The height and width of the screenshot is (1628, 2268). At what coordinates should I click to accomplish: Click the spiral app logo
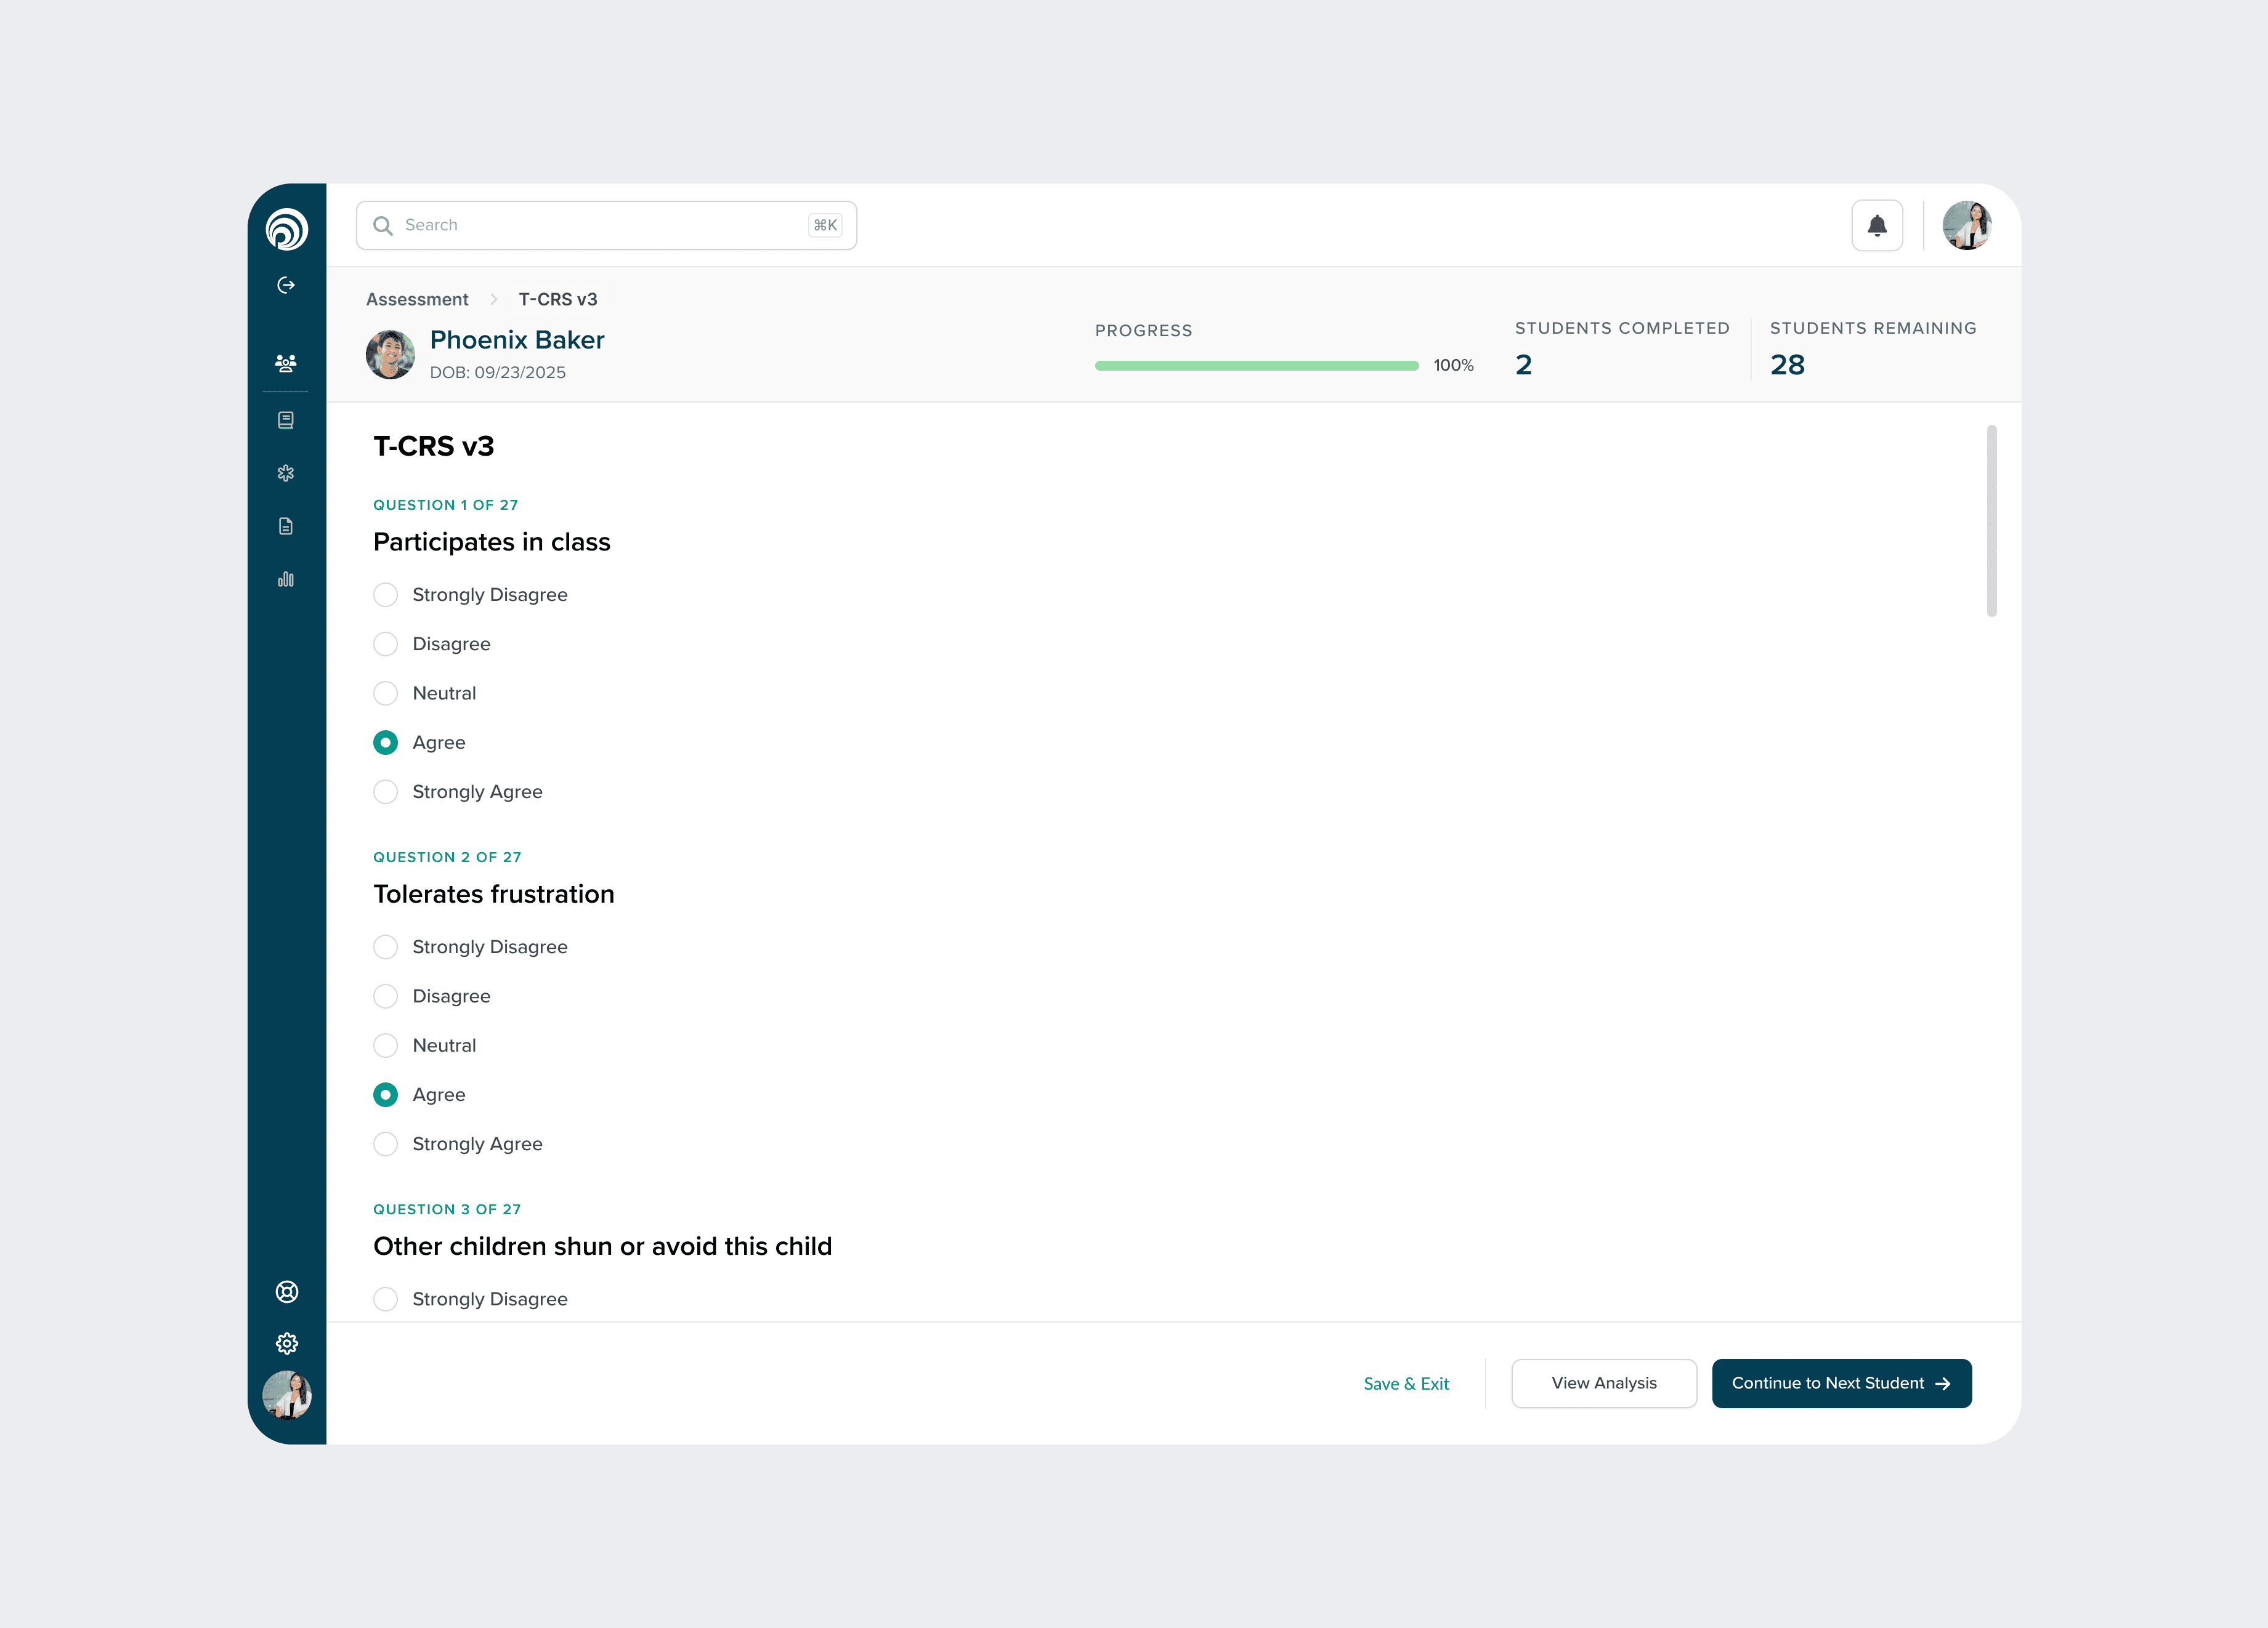287,229
